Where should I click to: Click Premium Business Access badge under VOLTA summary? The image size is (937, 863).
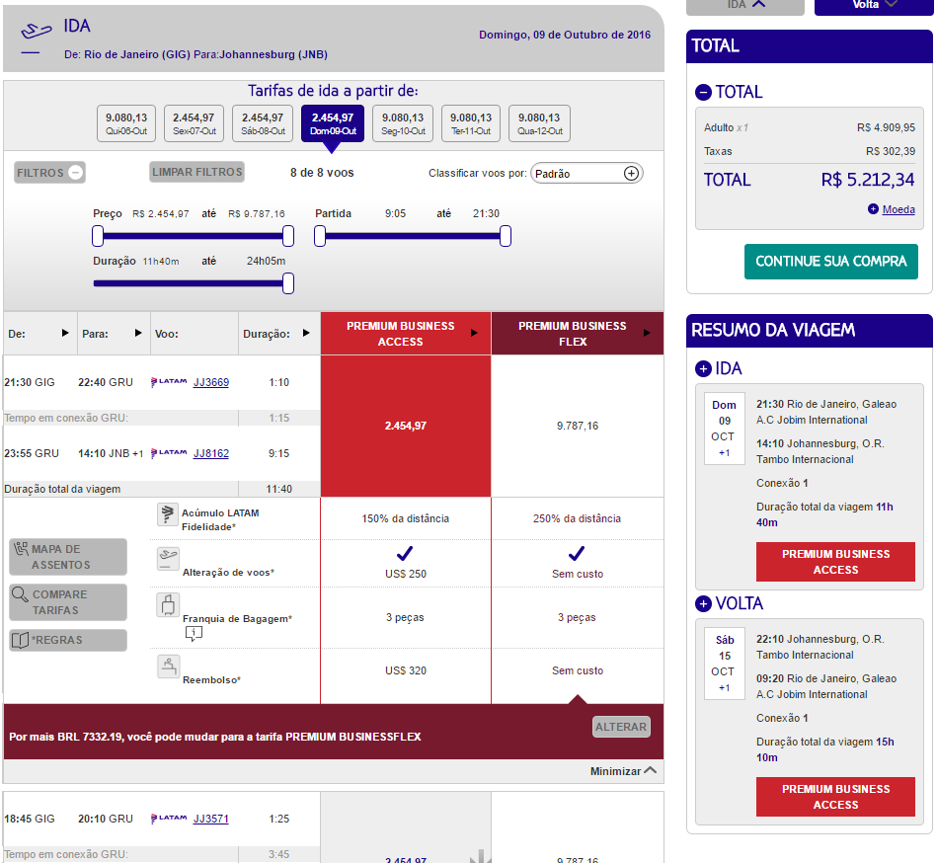pyautogui.click(x=835, y=797)
